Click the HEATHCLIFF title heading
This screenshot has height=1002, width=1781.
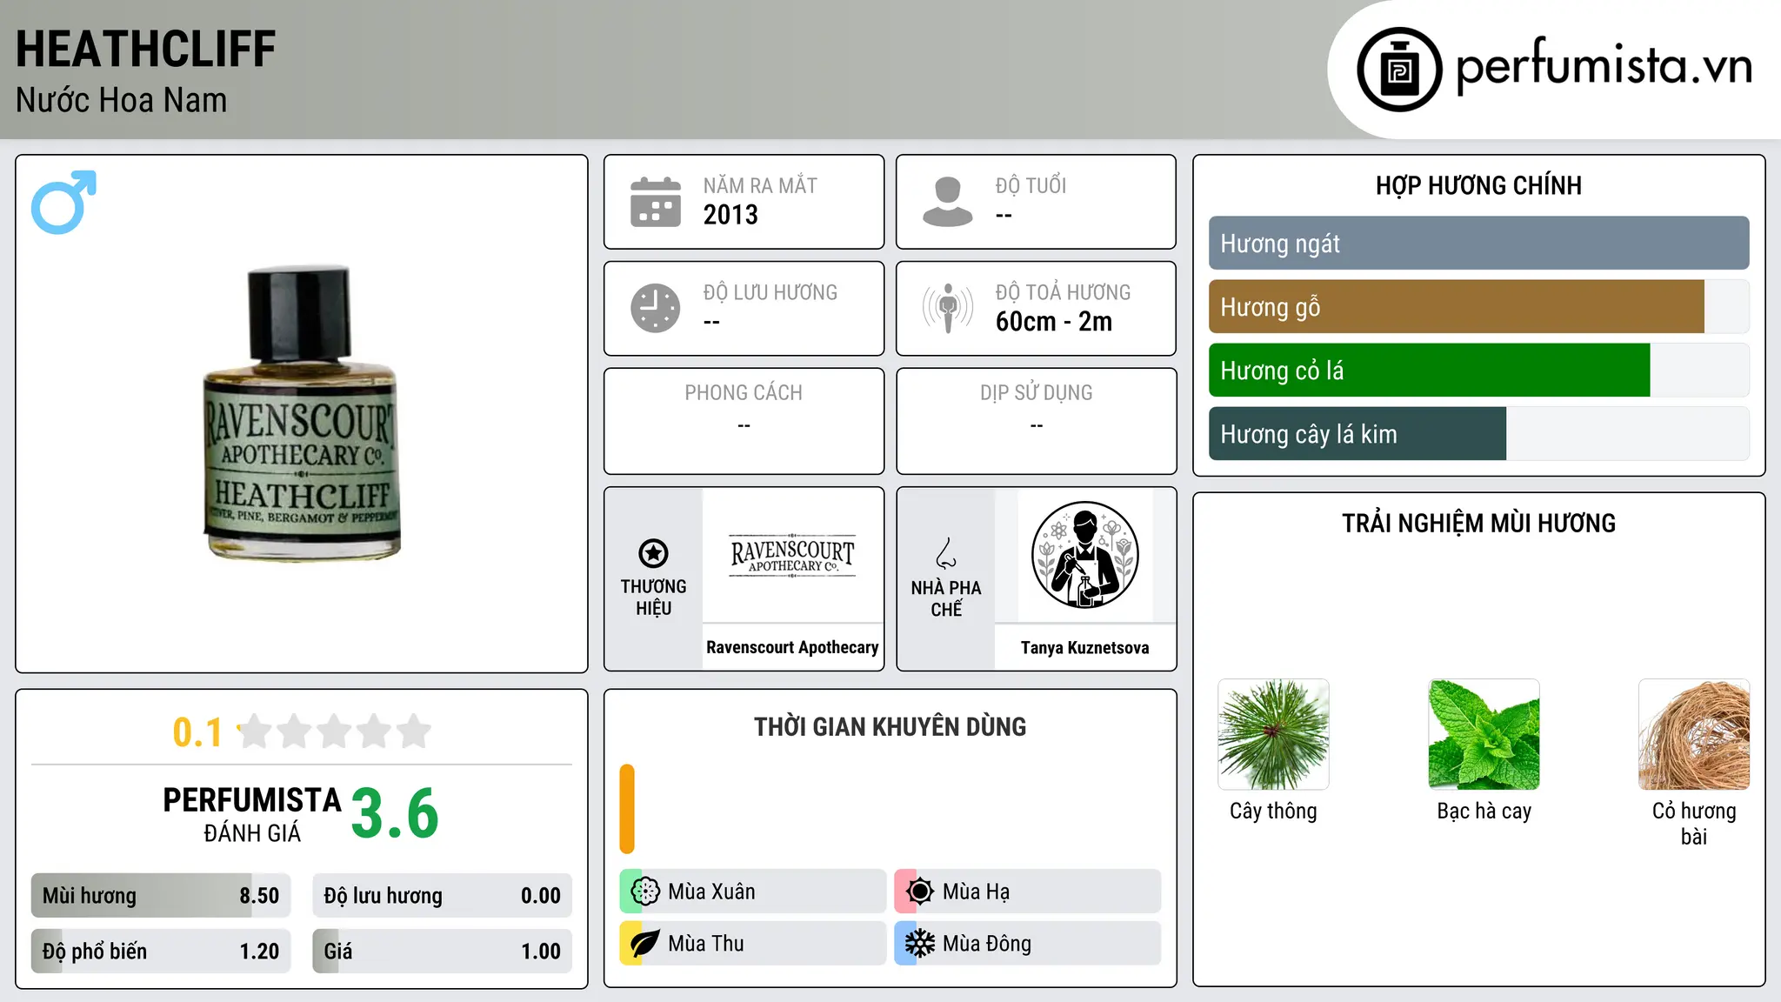(146, 50)
